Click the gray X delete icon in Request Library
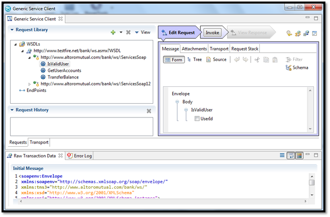Viewport: 330px width, 217px height. 129,32
